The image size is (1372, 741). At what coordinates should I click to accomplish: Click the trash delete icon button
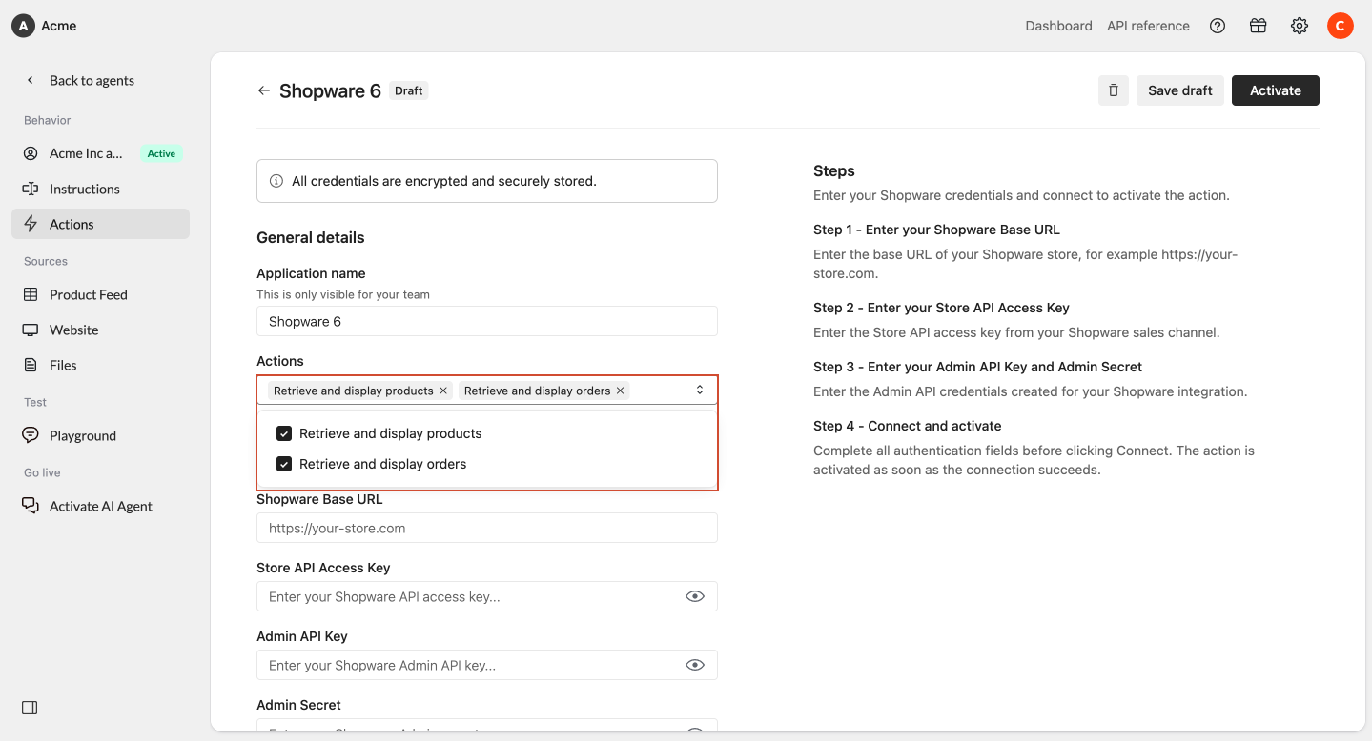coord(1114,90)
